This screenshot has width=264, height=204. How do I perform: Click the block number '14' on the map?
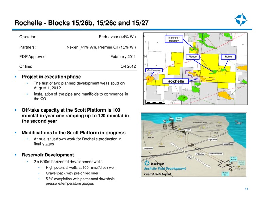tap(145, 56)
